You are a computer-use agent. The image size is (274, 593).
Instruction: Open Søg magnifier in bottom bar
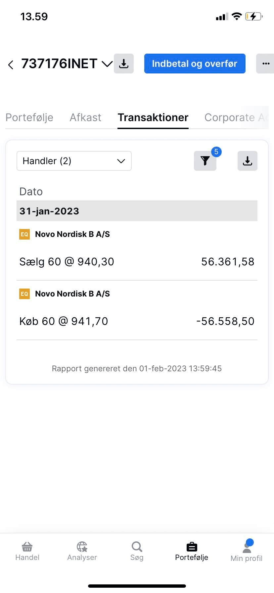[137, 551]
